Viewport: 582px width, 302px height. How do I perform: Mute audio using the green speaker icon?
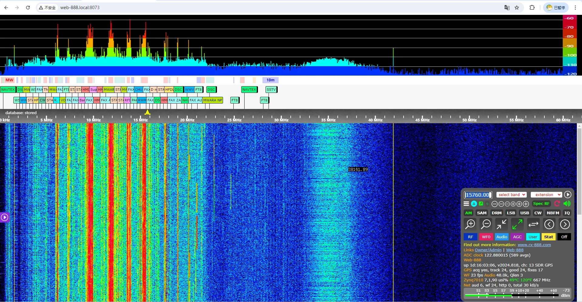point(567,204)
